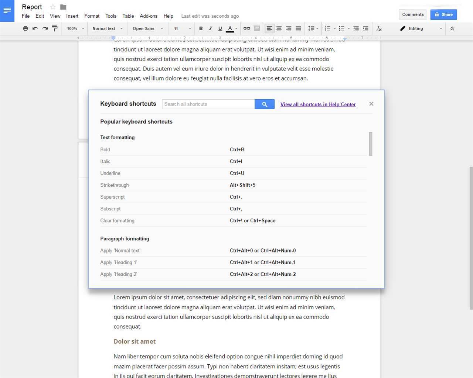The width and height of the screenshot is (473, 378).
Task: Click the Superscript shortcut row
Action: click(x=233, y=197)
